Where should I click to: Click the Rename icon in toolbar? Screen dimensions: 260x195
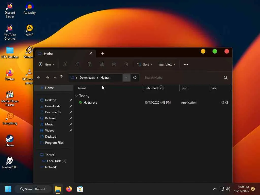(102, 64)
